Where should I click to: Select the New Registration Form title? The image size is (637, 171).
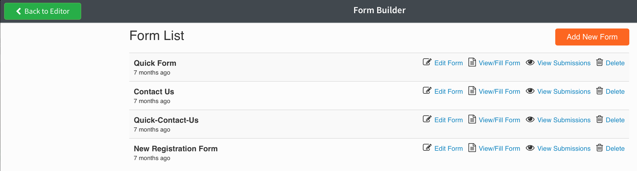point(176,149)
